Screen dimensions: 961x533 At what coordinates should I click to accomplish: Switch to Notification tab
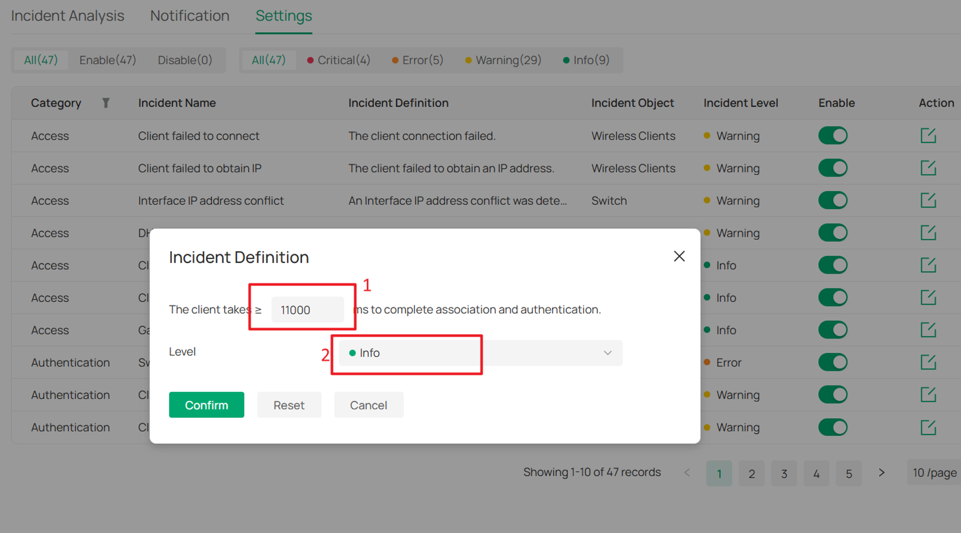[190, 16]
